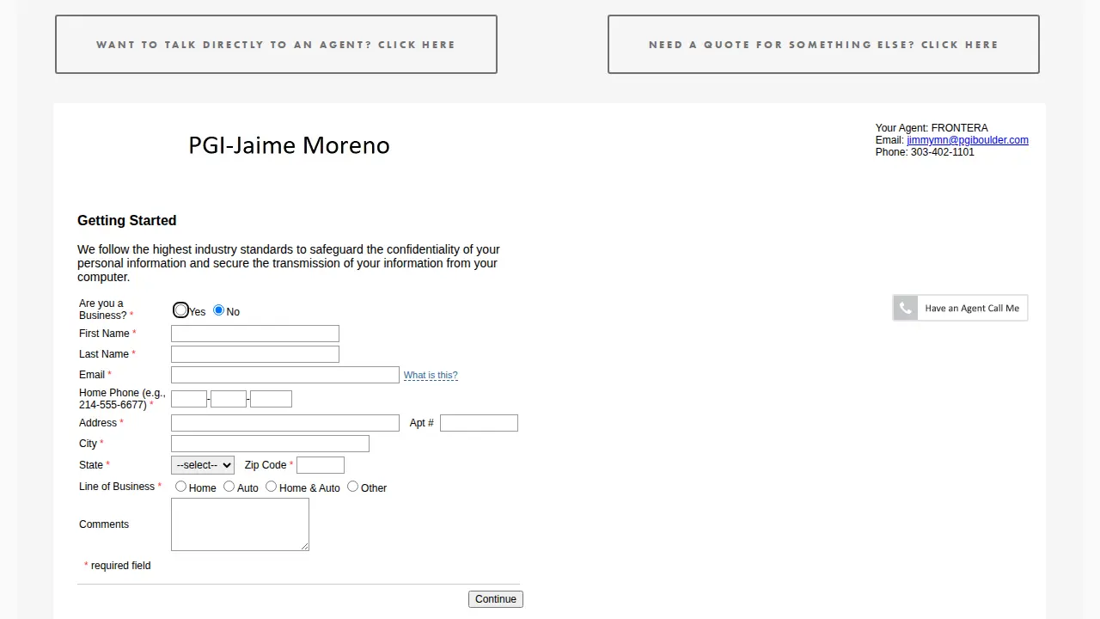This screenshot has height=619, width=1100.
Task: Select No for Are you a Business
Action: [x=219, y=310]
